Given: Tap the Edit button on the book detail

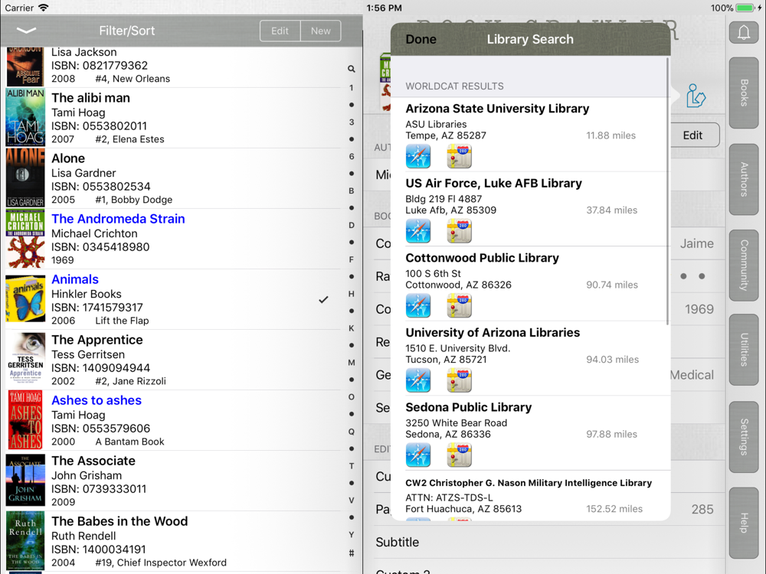Looking at the screenshot, I should coord(692,135).
